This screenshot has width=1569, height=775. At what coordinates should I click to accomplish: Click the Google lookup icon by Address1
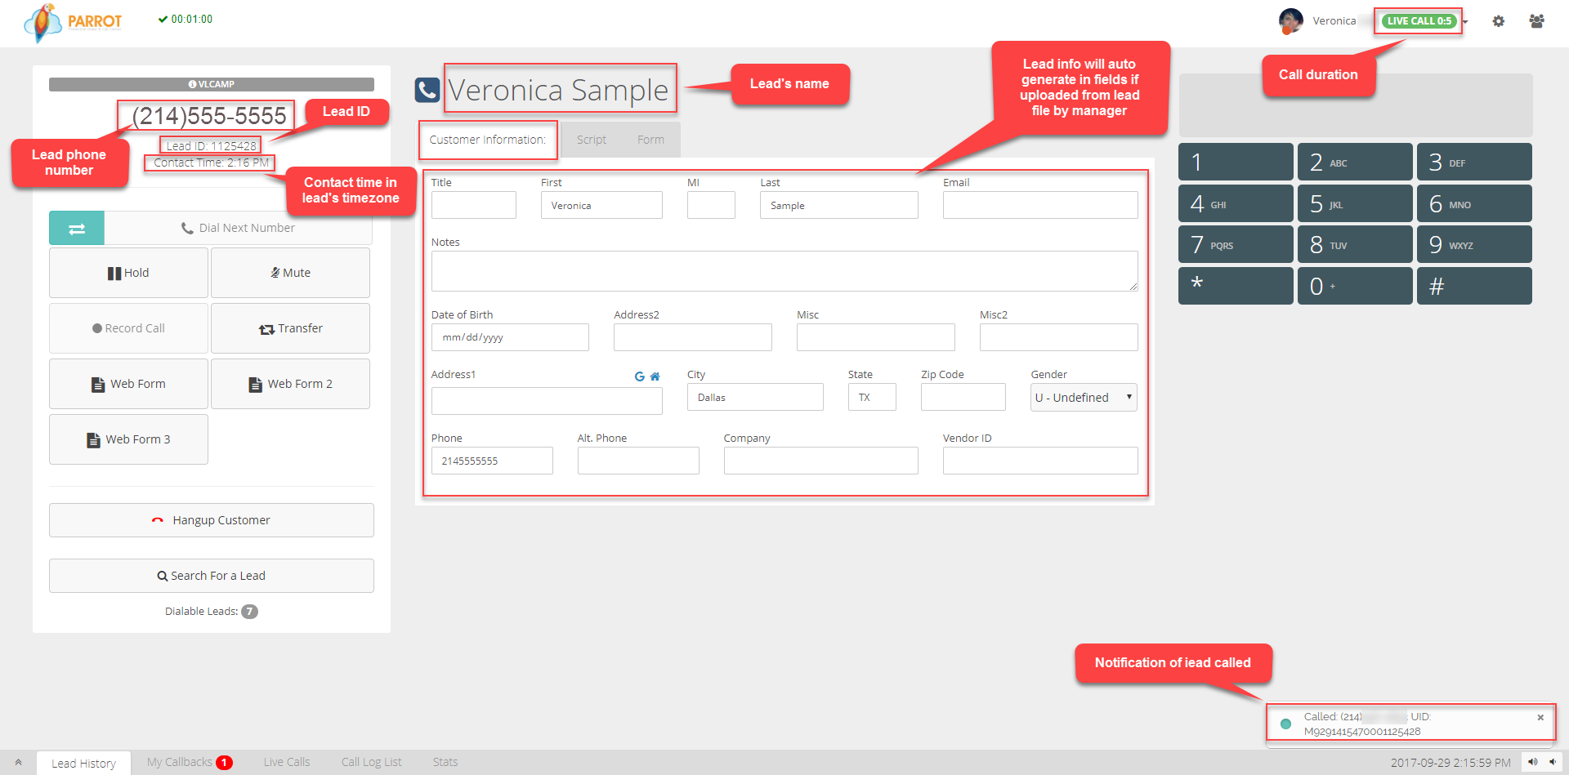coord(640,376)
